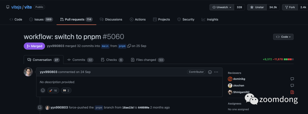This screenshot has width=308, height=114.
Task: Open the Insights tab
Action: pos(210,19)
